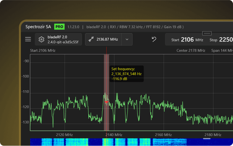Click the Span 144 MHz label
Viewport: 233px width, 146px height.
(222, 50)
